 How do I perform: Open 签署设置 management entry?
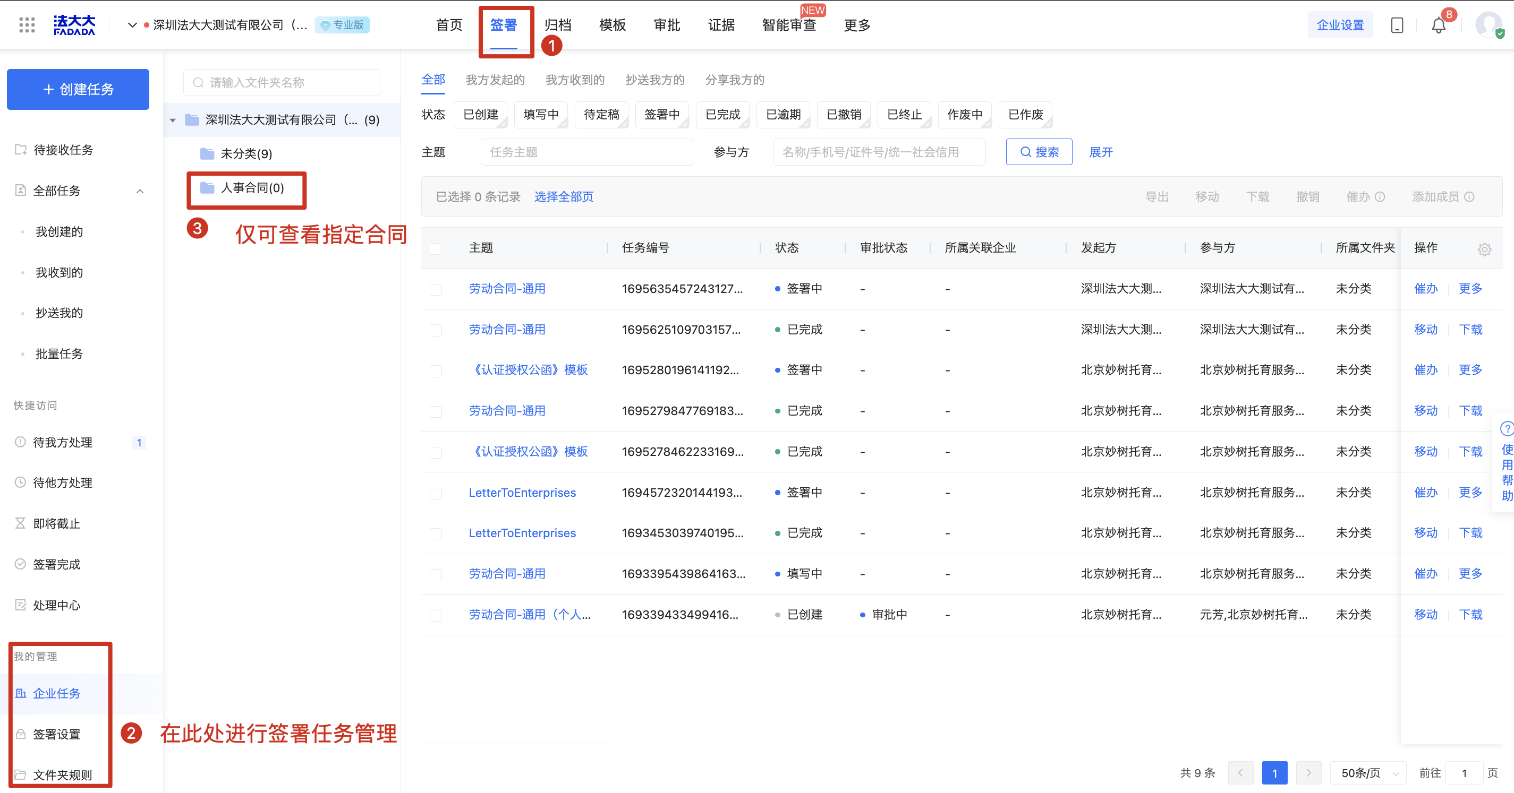coord(56,734)
